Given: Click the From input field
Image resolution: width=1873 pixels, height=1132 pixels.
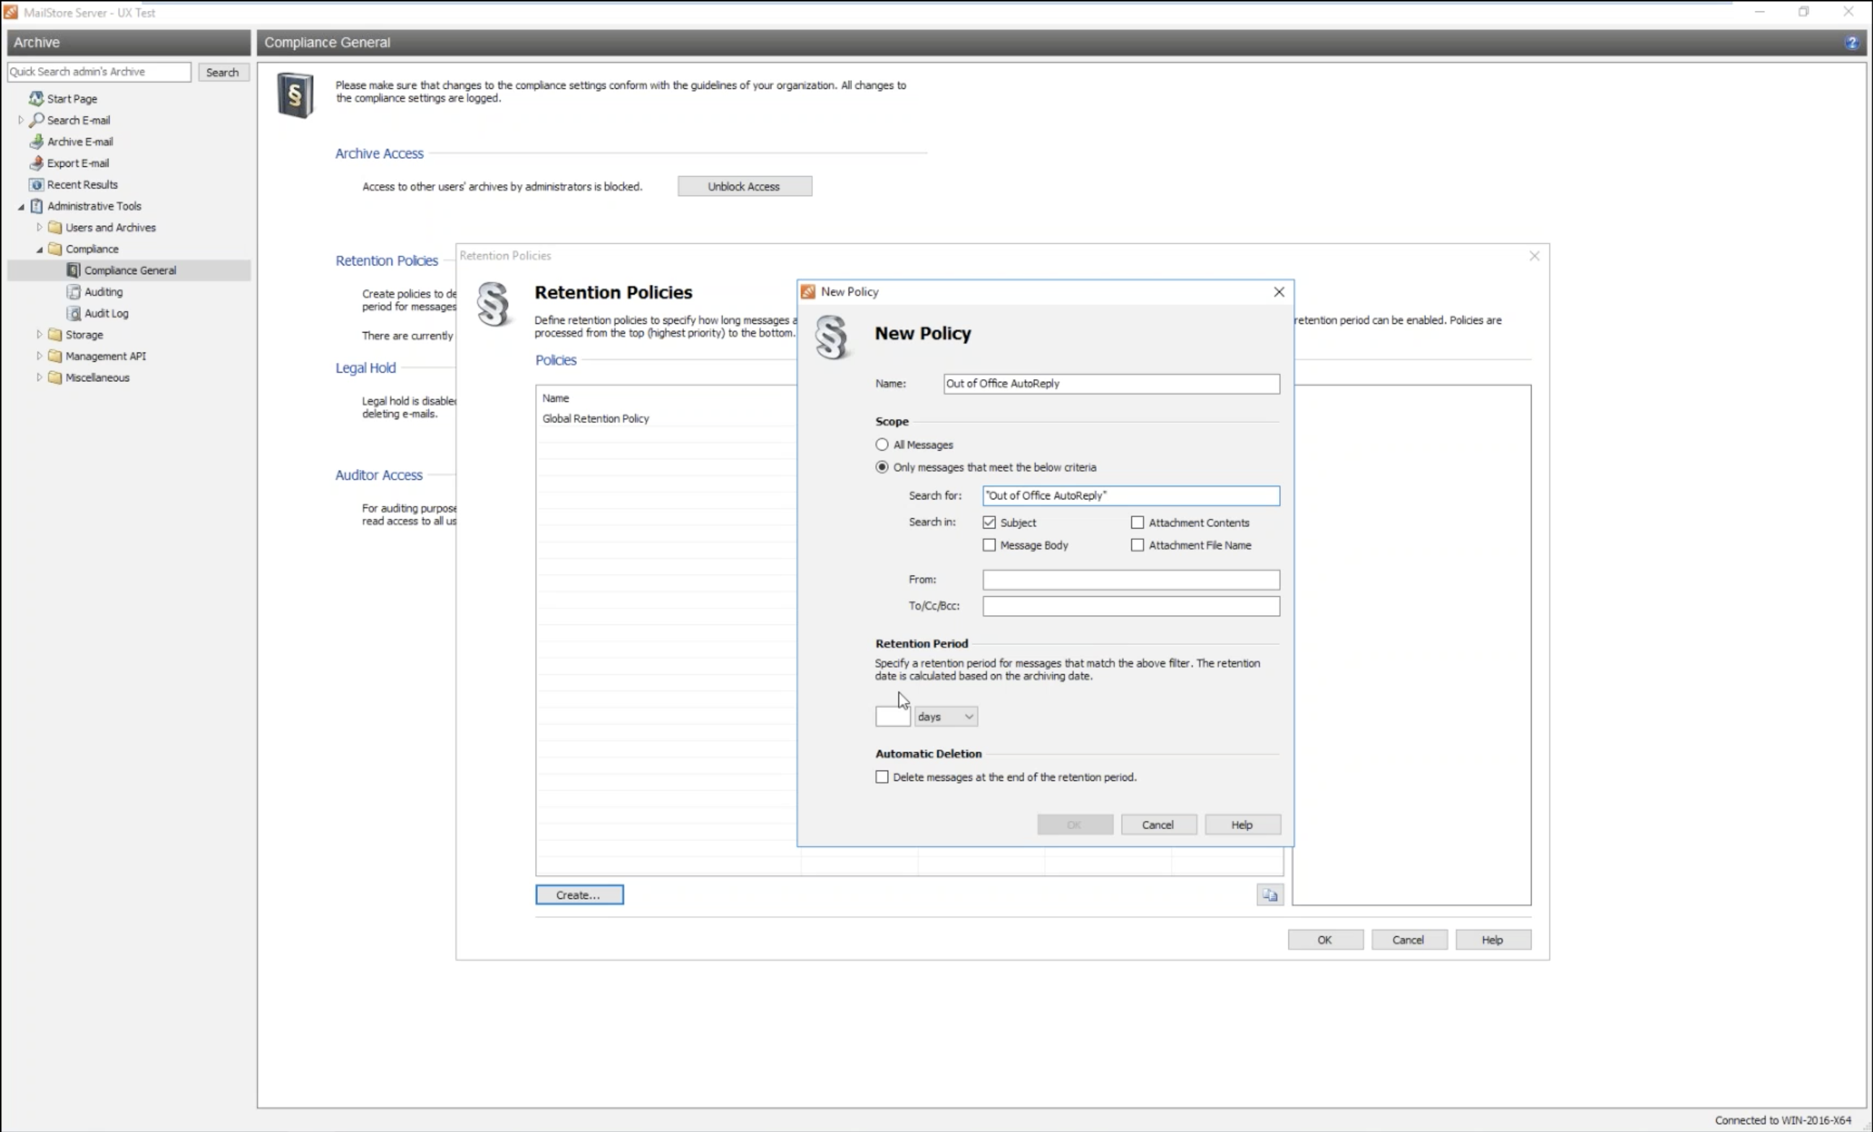Looking at the screenshot, I should pyautogui.click(x=1131, y=580).
